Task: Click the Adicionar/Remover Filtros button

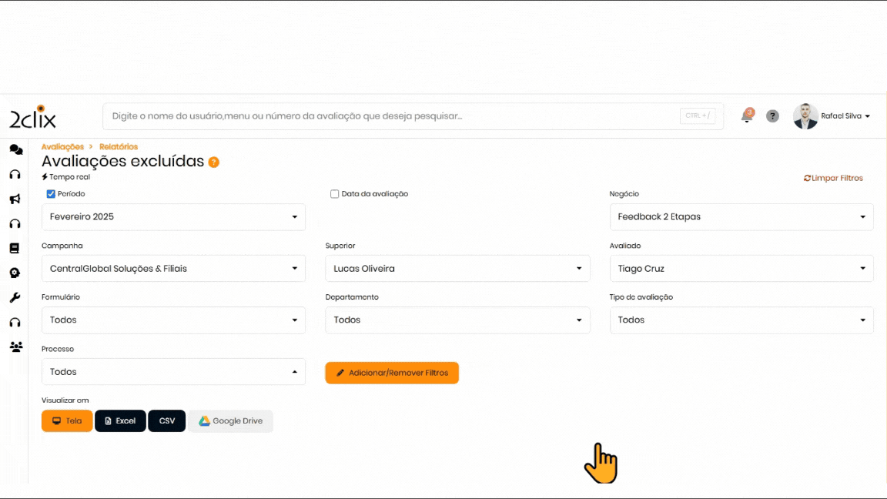Action: (x=392, y=373)
